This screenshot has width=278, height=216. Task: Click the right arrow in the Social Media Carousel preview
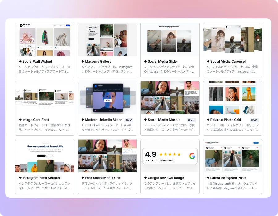coord(258,40)
